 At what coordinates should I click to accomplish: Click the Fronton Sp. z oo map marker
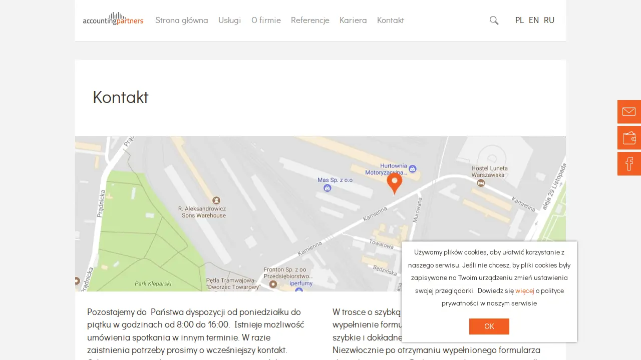[x=273, y=284]
